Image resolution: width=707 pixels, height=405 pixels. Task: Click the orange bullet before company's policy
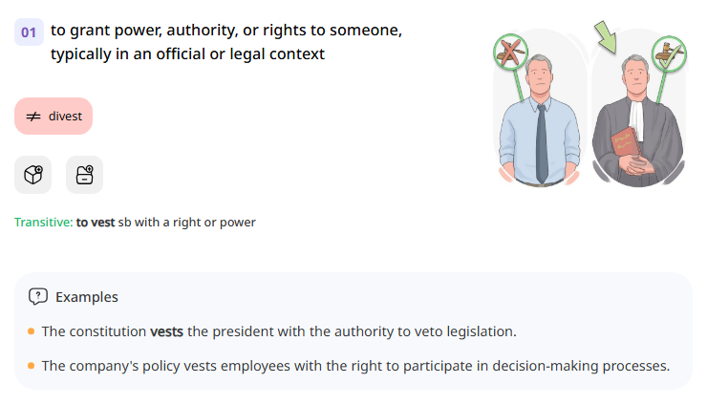click(x=32, y=365)
